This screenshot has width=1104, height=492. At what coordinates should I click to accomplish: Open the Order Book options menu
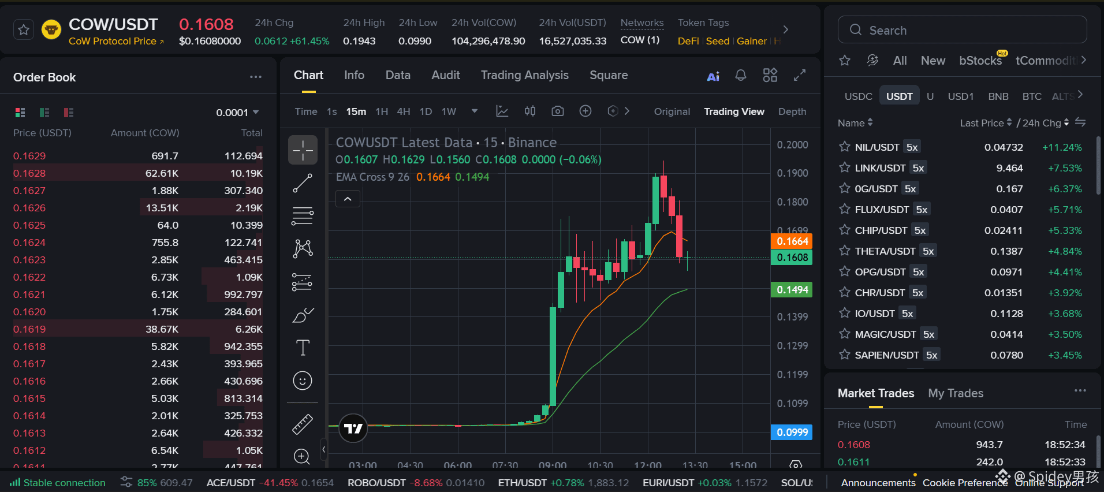click(256, 77)
